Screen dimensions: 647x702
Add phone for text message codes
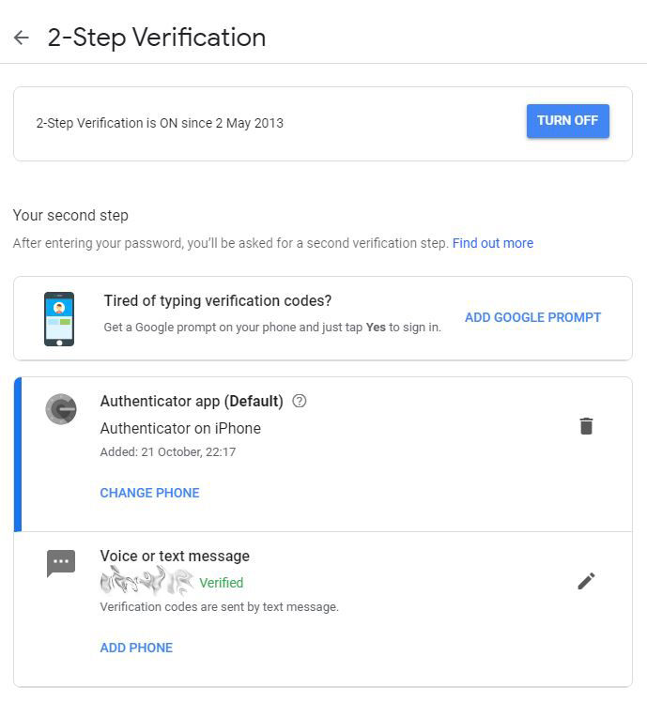click(136, 648)
